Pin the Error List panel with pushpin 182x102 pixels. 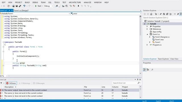point(138,80)
